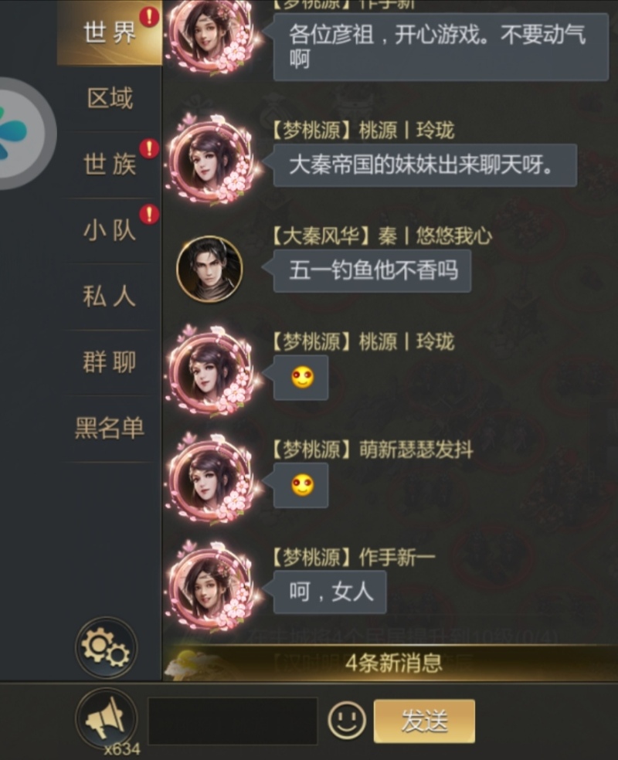
Task: Open the 小队 team channel
Action: [110, 230]
